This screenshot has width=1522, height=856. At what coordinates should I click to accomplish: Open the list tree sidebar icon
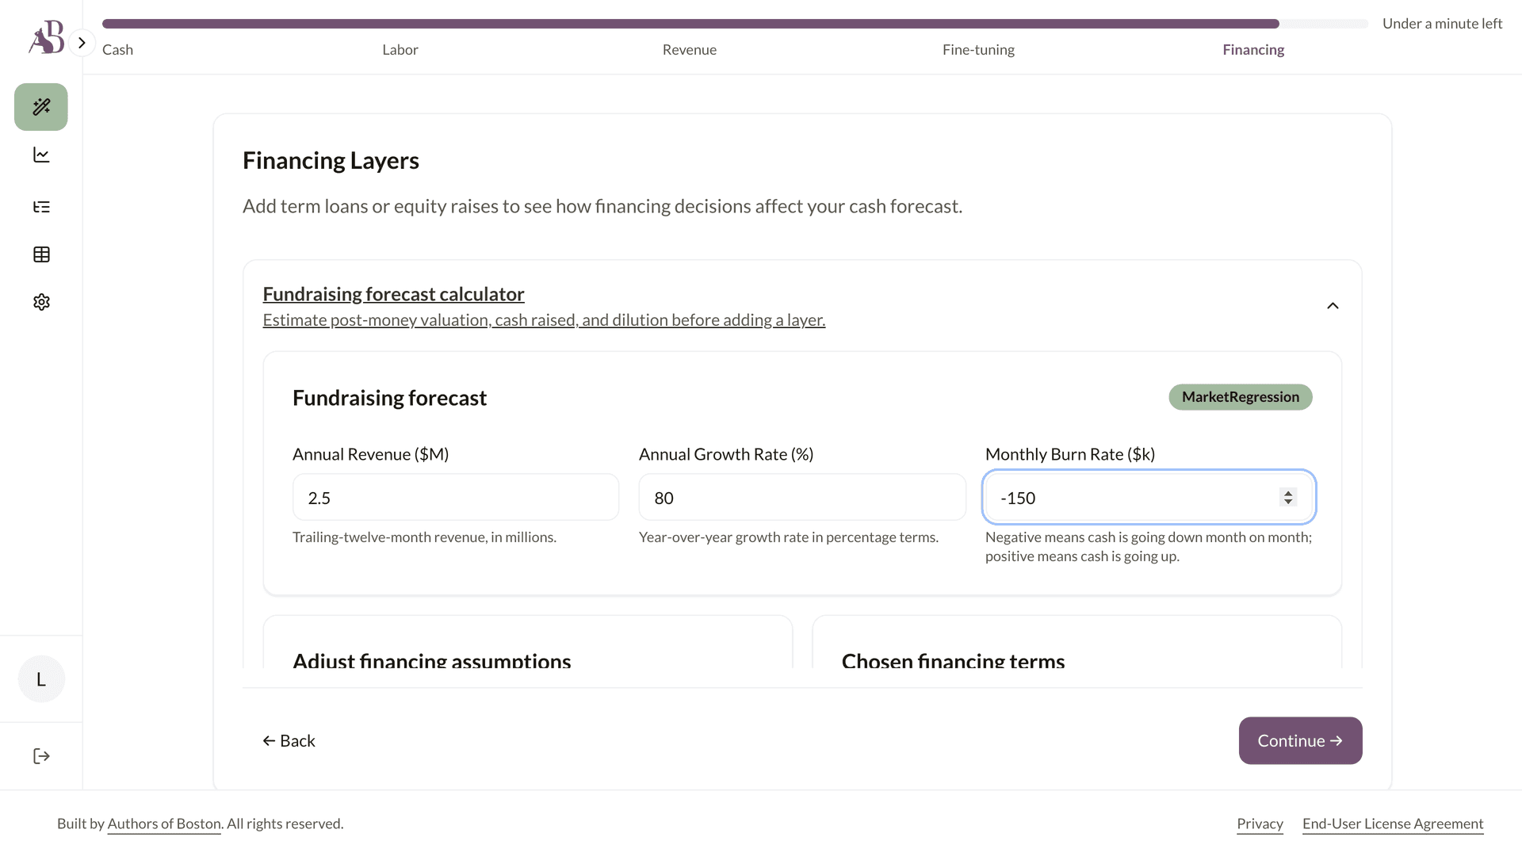[41, 207]
